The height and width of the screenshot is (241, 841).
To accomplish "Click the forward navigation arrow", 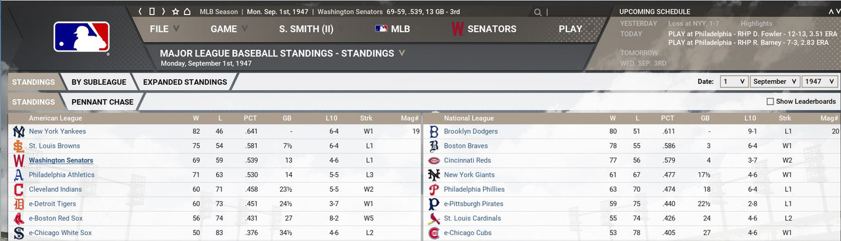I will 164,12.
